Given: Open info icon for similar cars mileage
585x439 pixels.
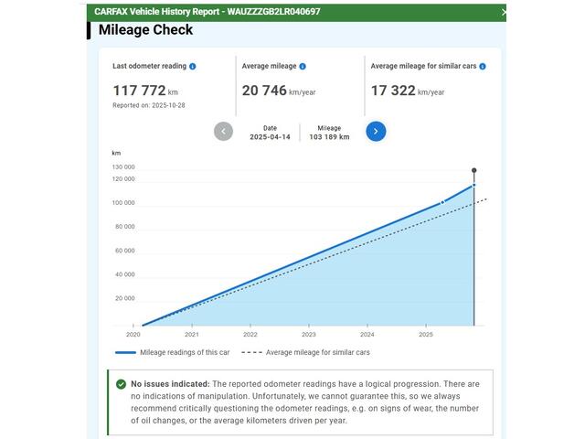Looking at the screenshot, I should pos(483,67).
